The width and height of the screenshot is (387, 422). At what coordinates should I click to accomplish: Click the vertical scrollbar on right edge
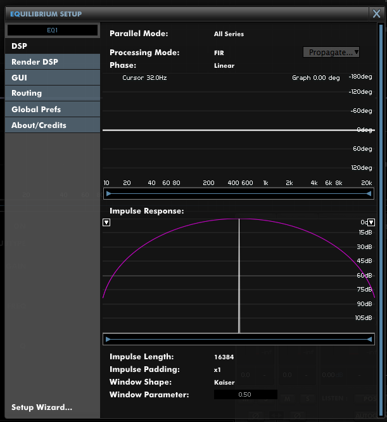(381, 220)
